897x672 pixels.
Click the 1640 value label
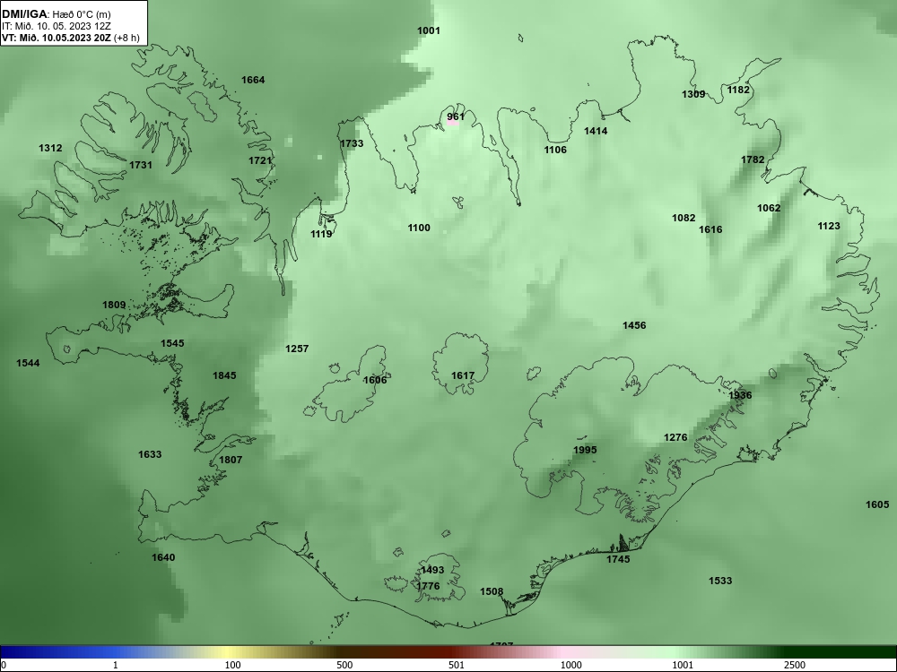[x=163, y=557]
